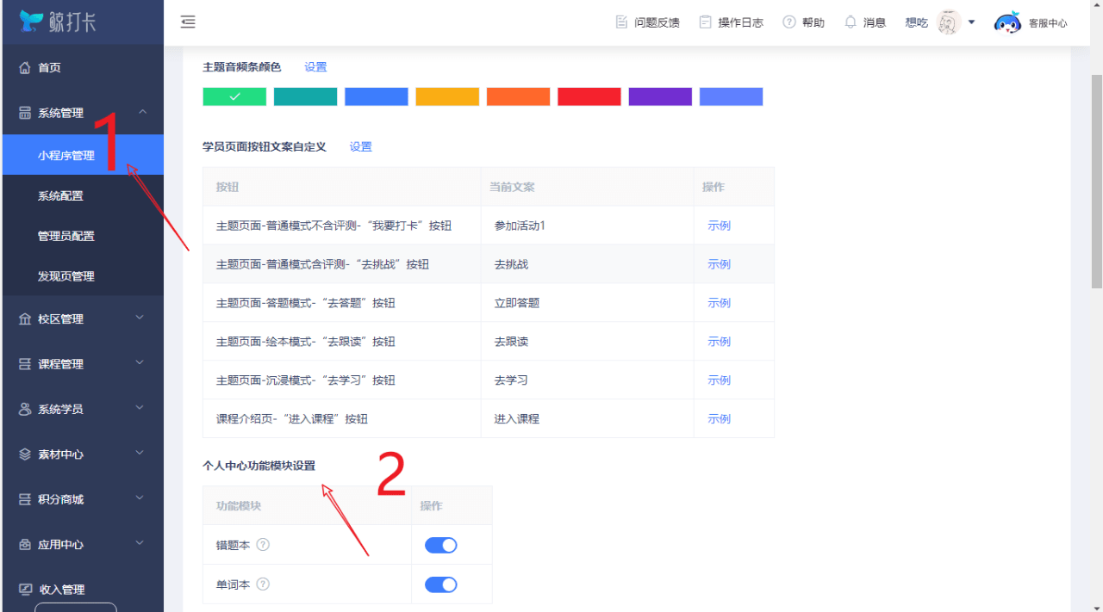The width and height of the screenshot is (1103, 612).
Task: Click the 素材中心 layers icon
Action: point(25,454)
